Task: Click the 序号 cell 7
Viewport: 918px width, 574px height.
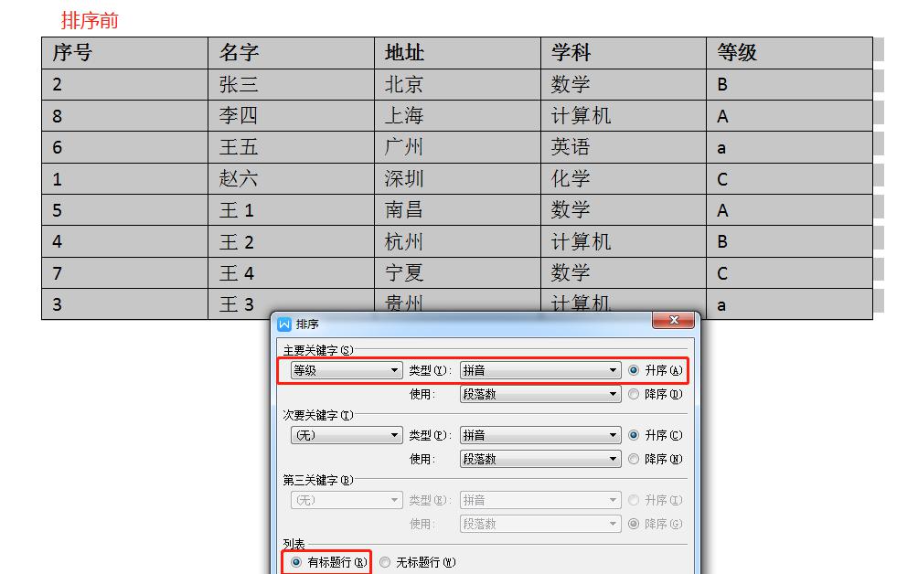Action: click(124, 273)
